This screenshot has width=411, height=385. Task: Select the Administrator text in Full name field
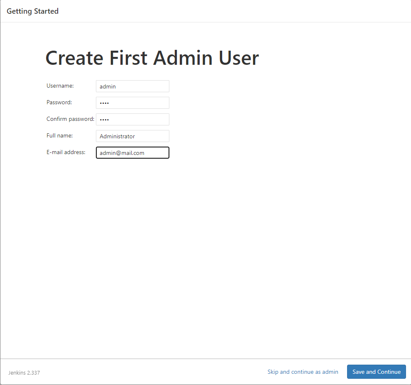click(x=117, y=136)
